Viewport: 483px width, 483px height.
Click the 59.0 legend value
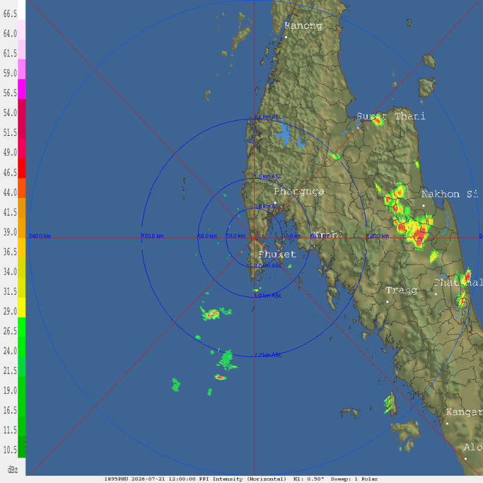(x=10, y=73)
